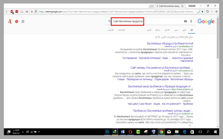Viewport: 223px width, 139px height.
Task: Click the magnifying glass search icon
Action: pos(108,22)
